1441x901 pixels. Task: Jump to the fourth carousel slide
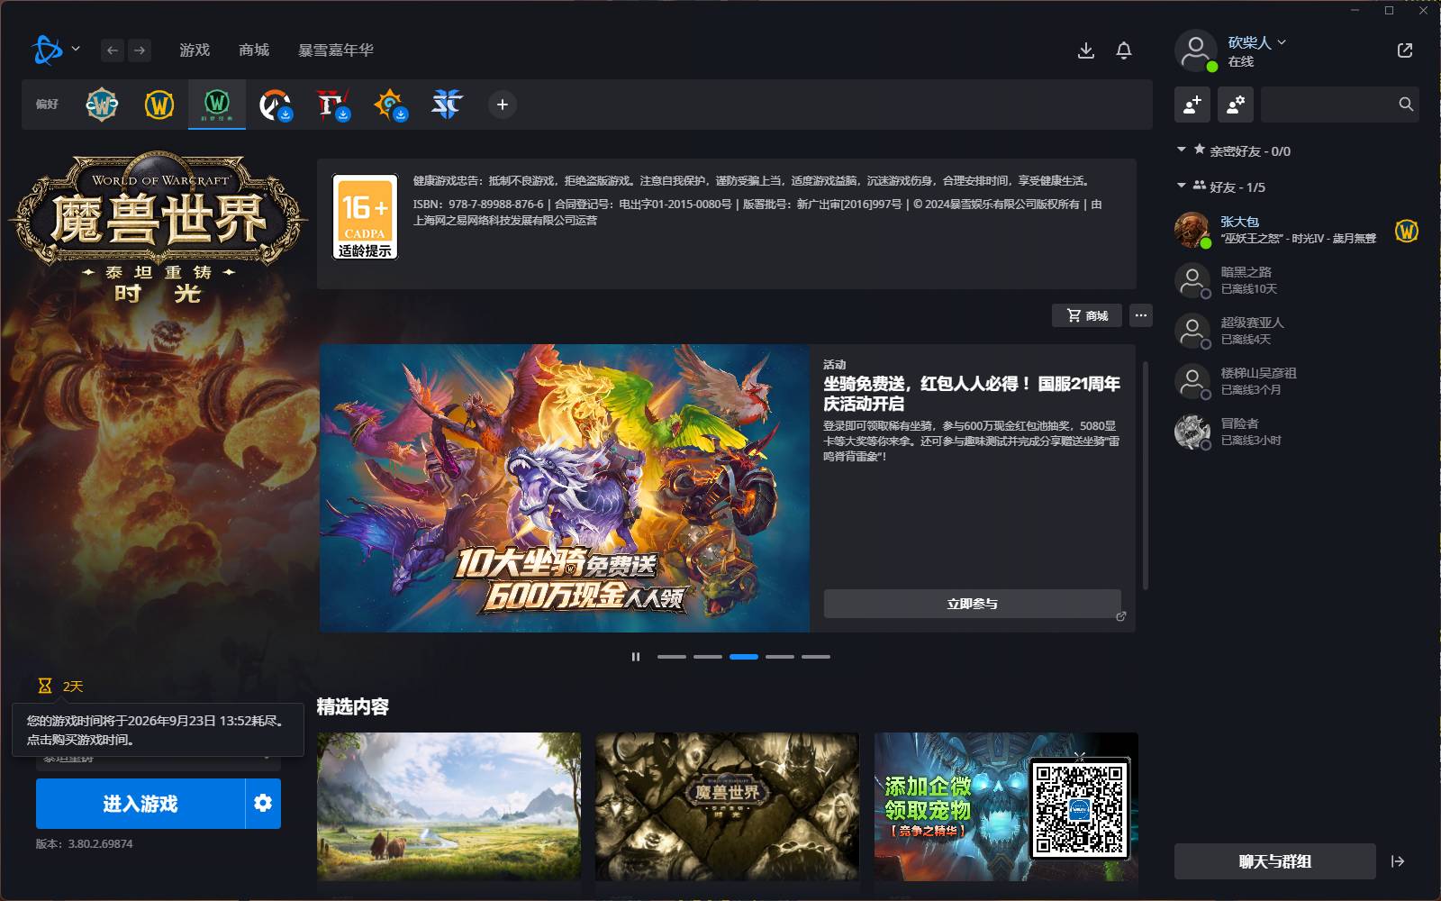point(780,657)
